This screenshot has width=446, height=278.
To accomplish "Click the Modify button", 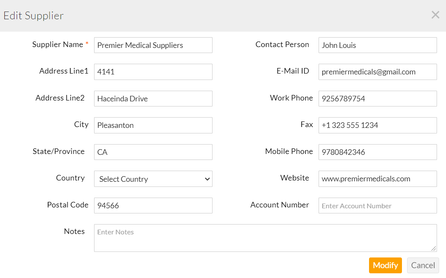I will (385, 265).
